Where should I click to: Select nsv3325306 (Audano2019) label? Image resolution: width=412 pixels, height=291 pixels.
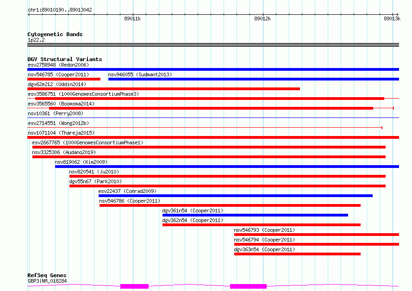click(x=64, y=152)
